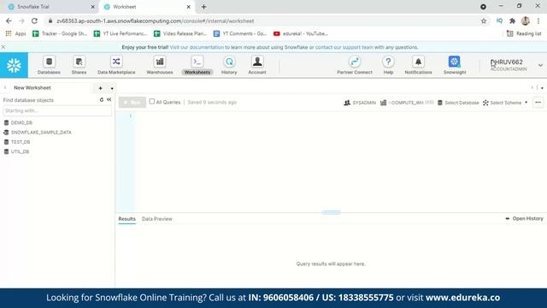Close the Worksheet browser tab

pyautogui.click(x=188, y=7)
